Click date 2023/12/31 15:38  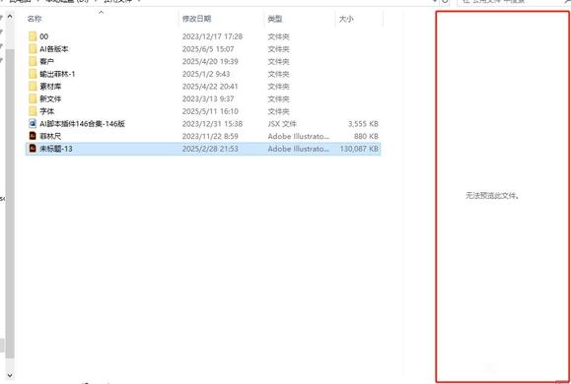(212, 124)
